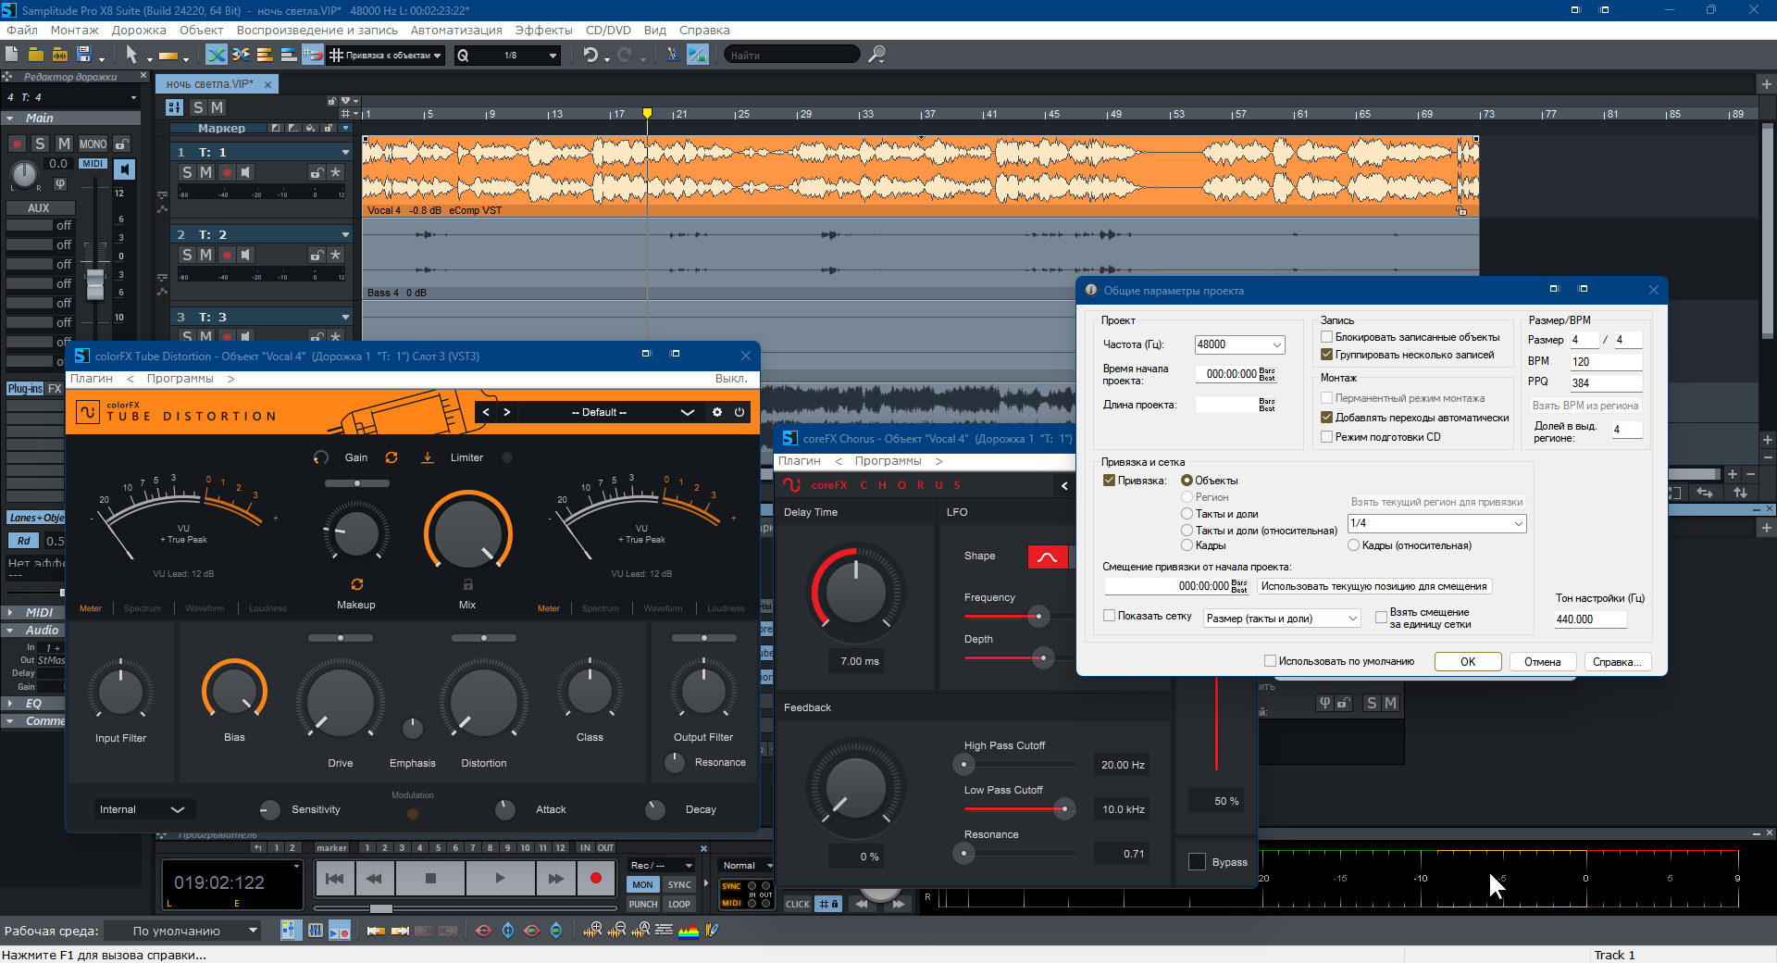The width and height of the screenshot is (1777, 963).
Task: Toggle the Tube Distortion power button
Action: pyautogui.click(x=739, y=412)
